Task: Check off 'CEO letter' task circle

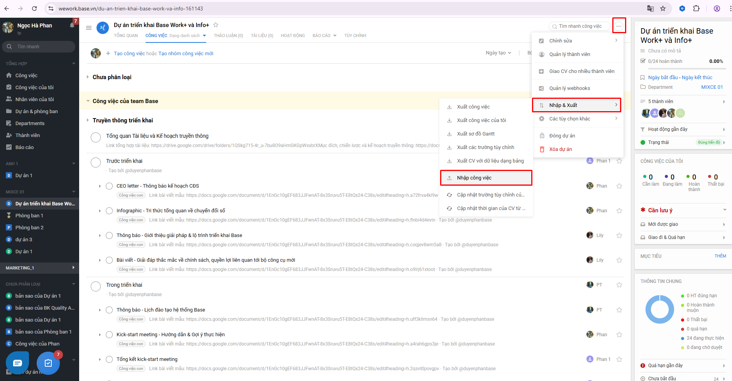Action: pyautogui.click(x=109, y=186)
